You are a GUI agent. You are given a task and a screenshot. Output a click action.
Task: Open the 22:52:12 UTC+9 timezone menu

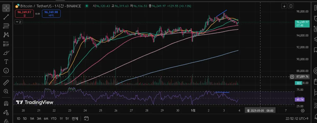pos(297,119)
